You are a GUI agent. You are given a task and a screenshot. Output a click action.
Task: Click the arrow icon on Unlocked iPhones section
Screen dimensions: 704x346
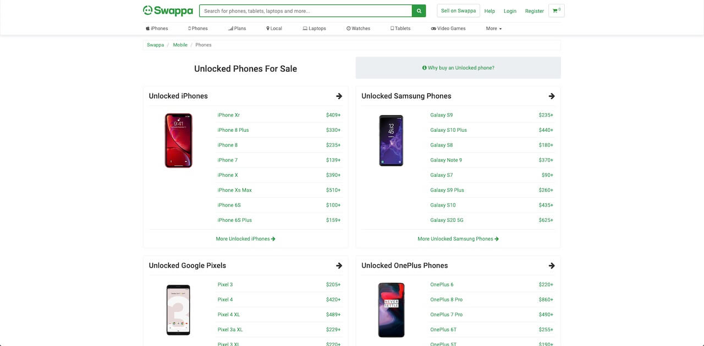tap(339, 96)
